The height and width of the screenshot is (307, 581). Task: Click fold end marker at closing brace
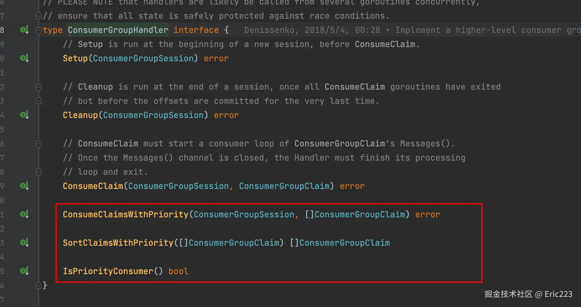click(x=39, y=285)
